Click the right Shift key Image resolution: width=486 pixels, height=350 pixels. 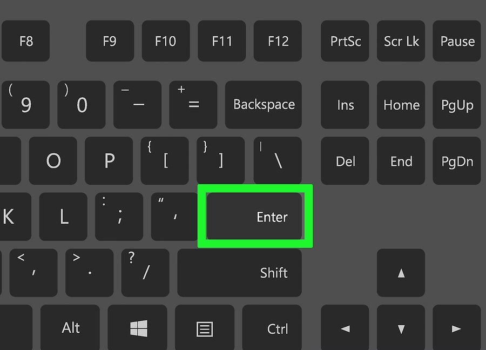[240, 273]
